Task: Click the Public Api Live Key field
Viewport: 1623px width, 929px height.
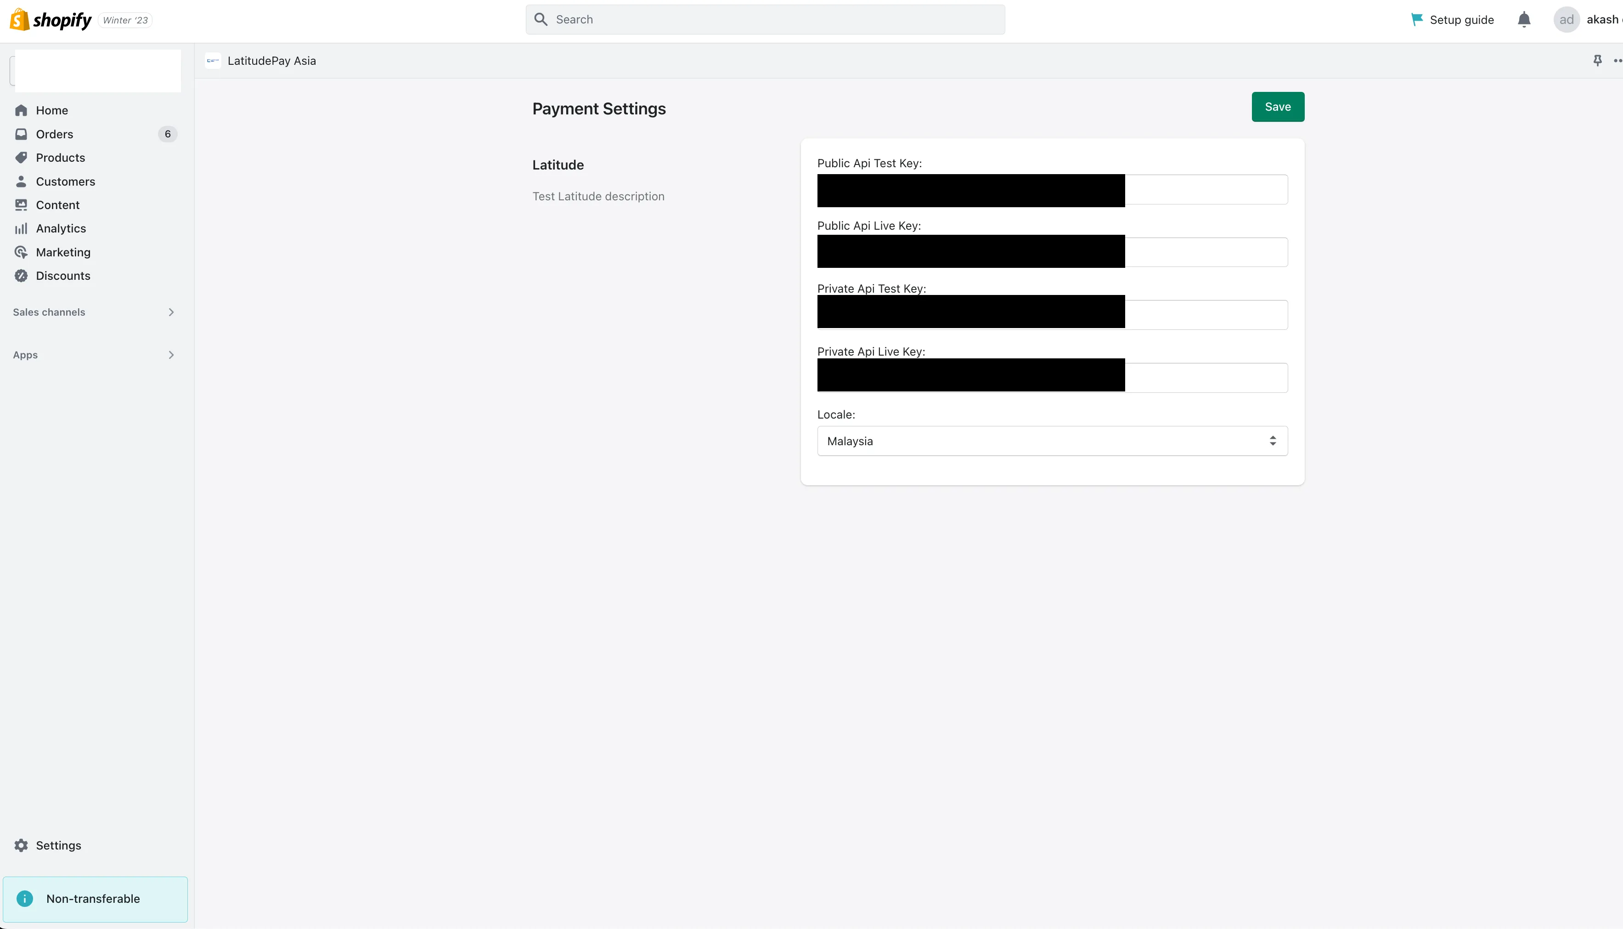Action: 1052,252
